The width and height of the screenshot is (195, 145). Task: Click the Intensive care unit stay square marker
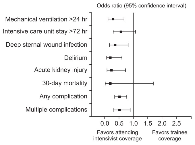pos(121,32)
